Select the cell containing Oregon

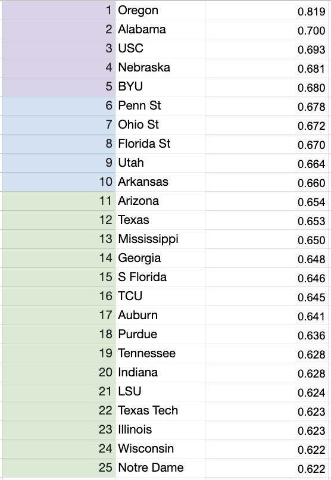(160, 11)
